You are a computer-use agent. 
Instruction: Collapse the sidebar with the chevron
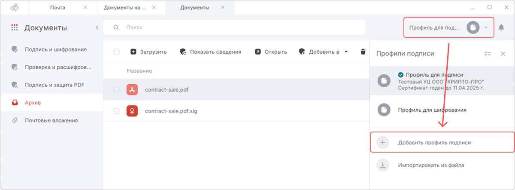(x=97, y=28)
